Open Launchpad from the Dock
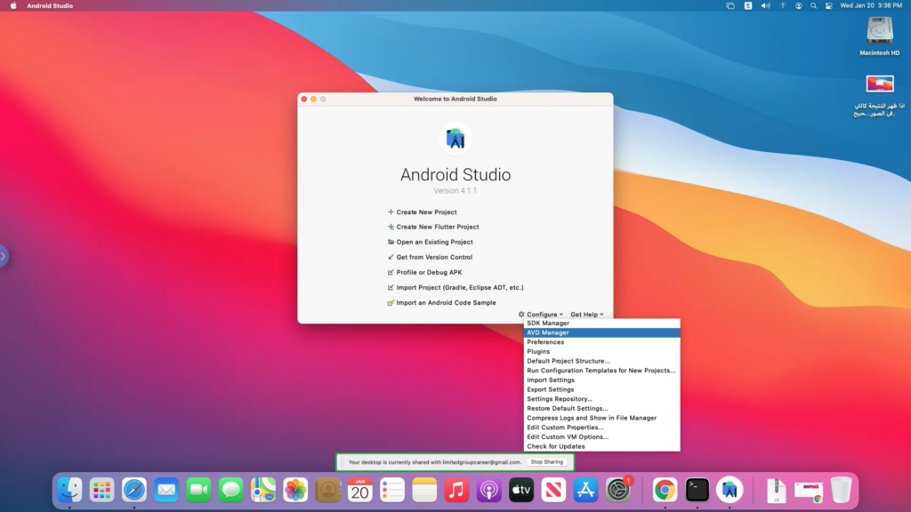 pos(101,490)
